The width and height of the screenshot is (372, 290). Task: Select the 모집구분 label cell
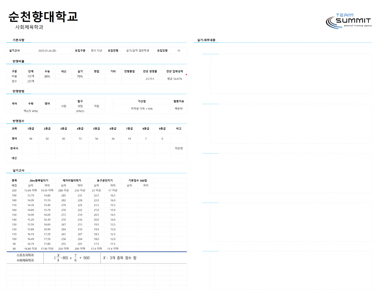click(x=80, y=51)
